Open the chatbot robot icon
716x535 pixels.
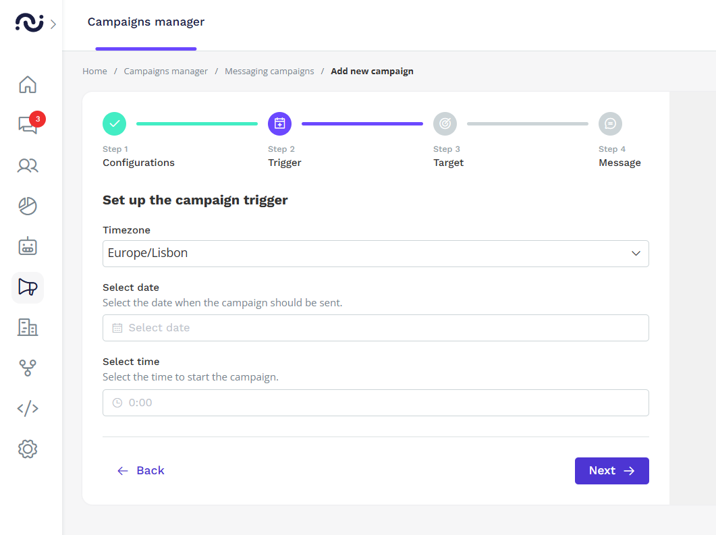pos(28,247)
